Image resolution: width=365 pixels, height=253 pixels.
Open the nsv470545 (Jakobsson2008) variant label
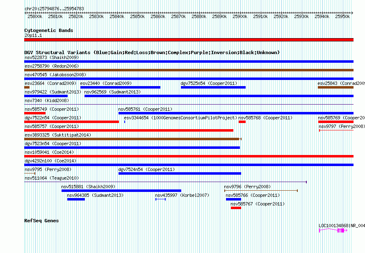click(55, 75)
